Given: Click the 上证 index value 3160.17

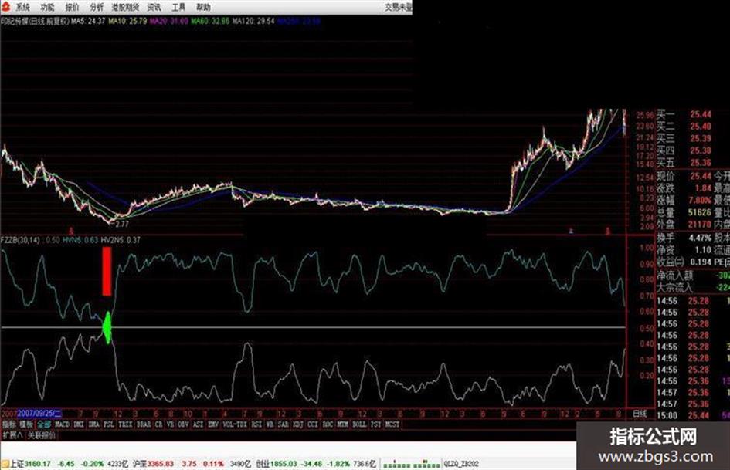Looking at the screenshot, I should click(x=37, y=464).
